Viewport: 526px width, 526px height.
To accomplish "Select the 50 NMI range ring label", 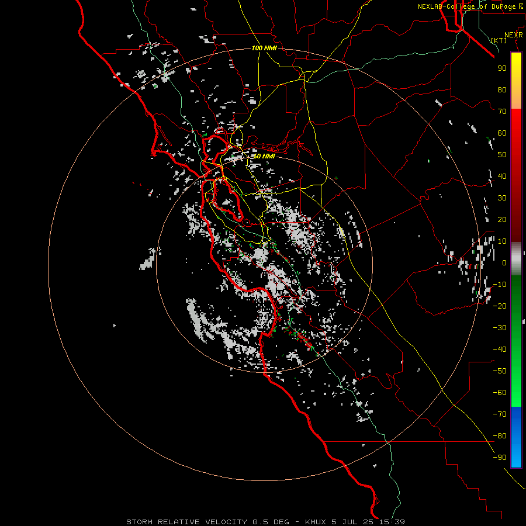I will [x=264, y=156].
